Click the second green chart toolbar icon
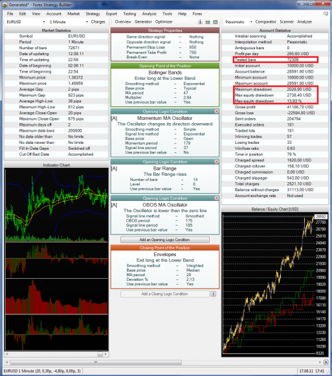Viewport: 332px width, 376px height. point(216,22)
